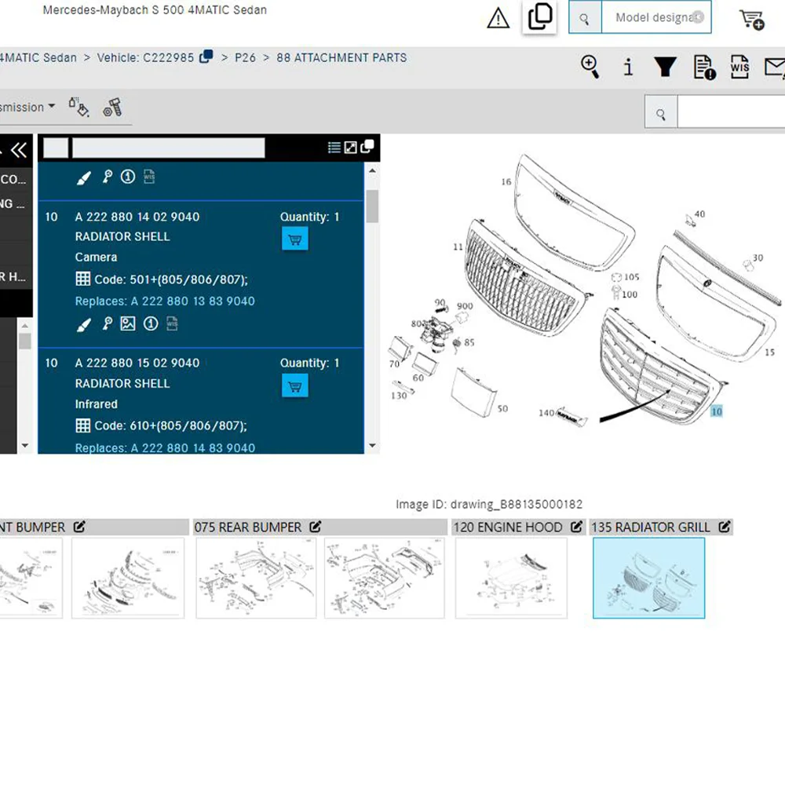
Task: Switch parts list to list view icon
Action: (334, 148)
